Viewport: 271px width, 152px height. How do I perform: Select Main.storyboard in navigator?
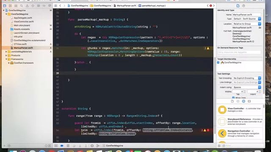point(22,25)
